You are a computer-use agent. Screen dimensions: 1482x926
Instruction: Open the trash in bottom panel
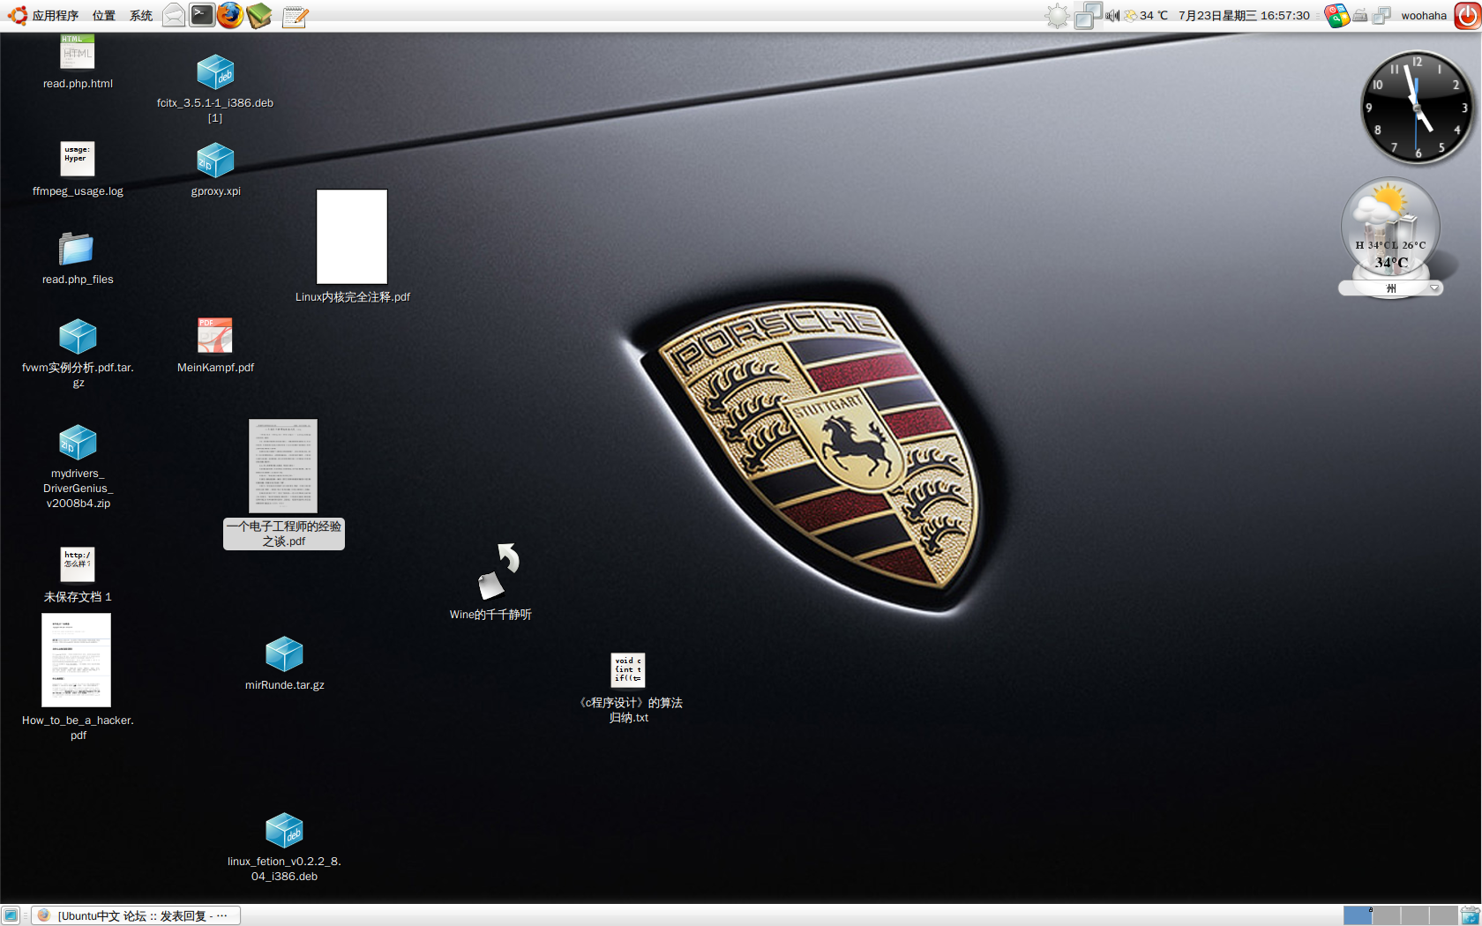(x=1471, y=915)
